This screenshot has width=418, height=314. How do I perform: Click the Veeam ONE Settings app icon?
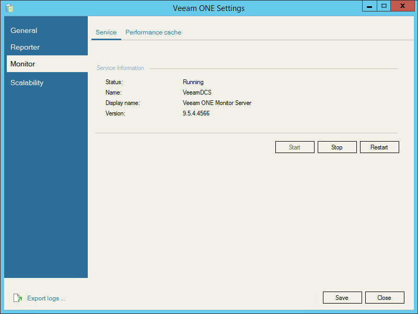click(9, 8)
